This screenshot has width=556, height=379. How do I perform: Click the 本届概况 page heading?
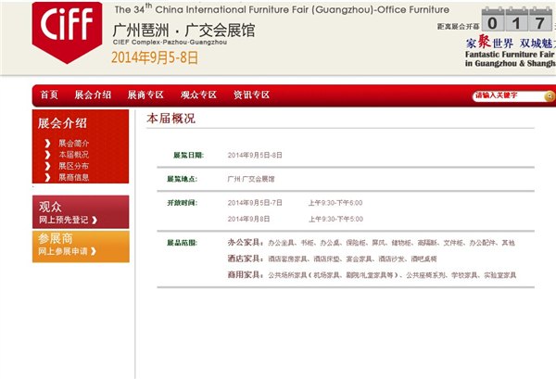171,119
